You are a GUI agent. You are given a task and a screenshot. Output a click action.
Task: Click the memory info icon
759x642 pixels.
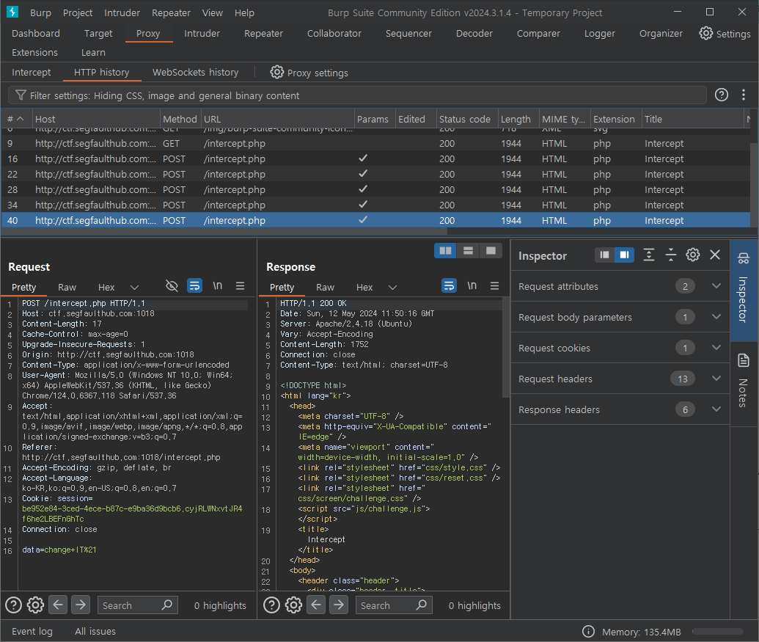click(x=588, y=631)
